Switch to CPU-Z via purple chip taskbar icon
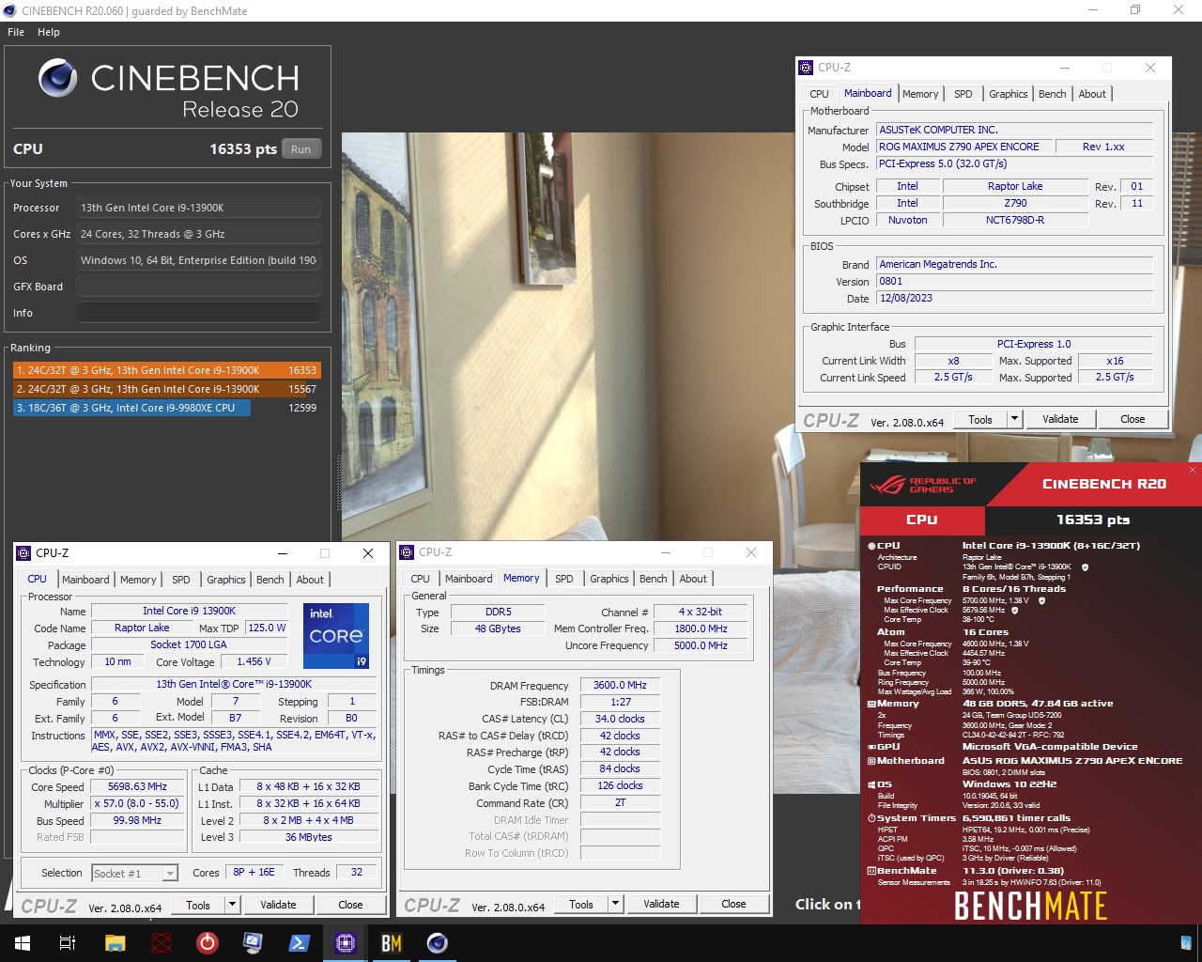 pos(346,942)
